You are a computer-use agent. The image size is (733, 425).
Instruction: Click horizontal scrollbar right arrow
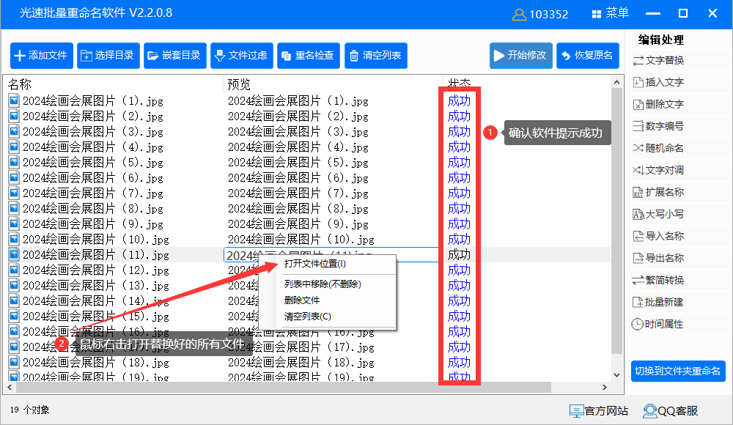pos(605,387)
